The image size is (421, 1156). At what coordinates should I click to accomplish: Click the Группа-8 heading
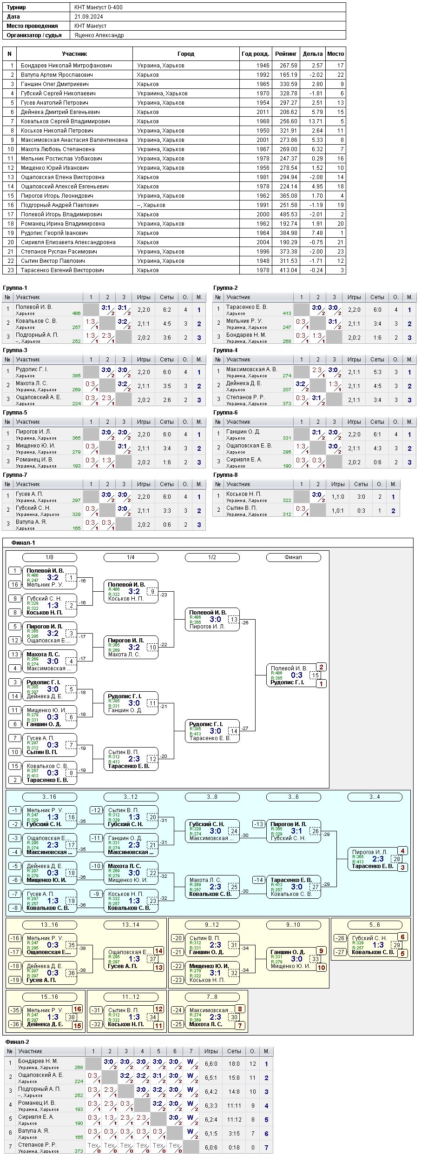coord(225,475)
